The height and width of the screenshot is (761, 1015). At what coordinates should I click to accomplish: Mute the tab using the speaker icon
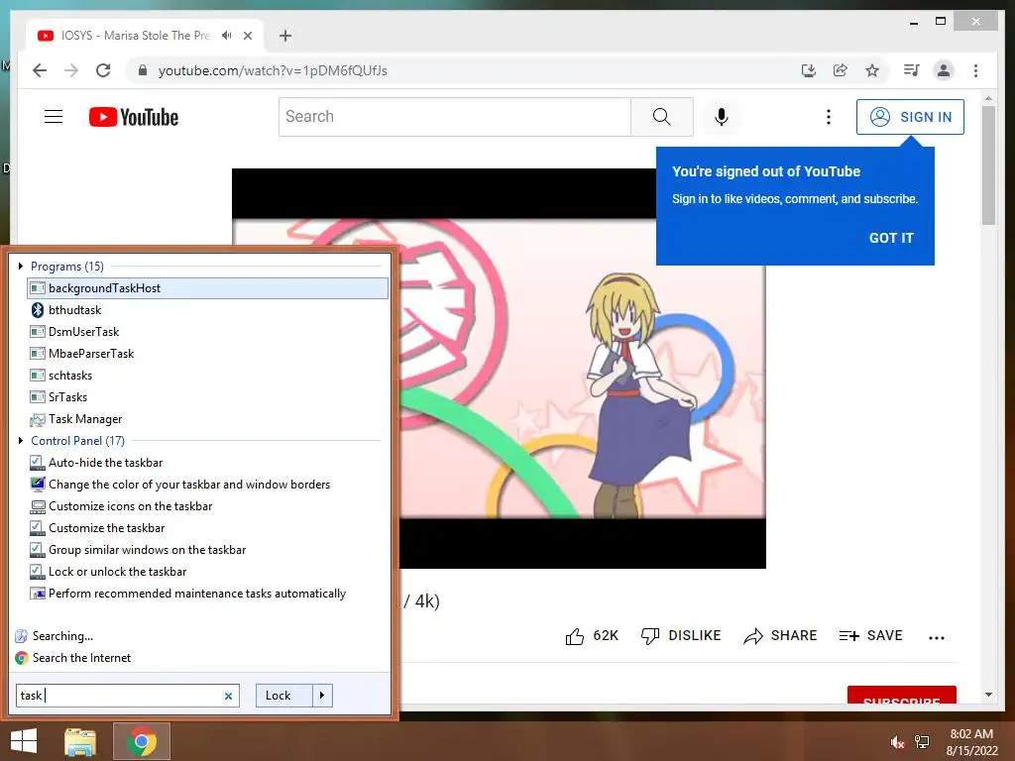tap(226, 36)
